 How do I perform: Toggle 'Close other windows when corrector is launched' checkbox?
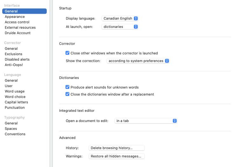tap(67, 53)
